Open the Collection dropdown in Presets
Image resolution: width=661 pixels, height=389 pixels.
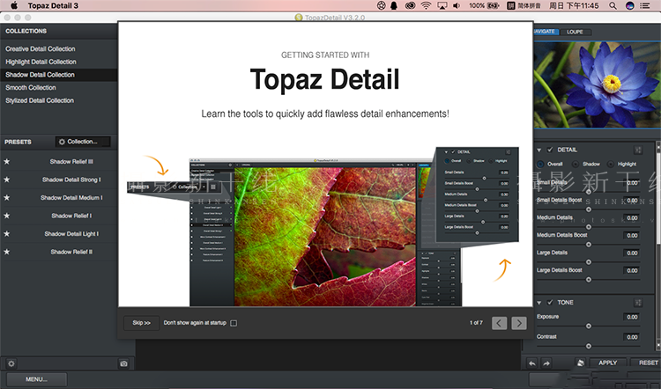83,142
